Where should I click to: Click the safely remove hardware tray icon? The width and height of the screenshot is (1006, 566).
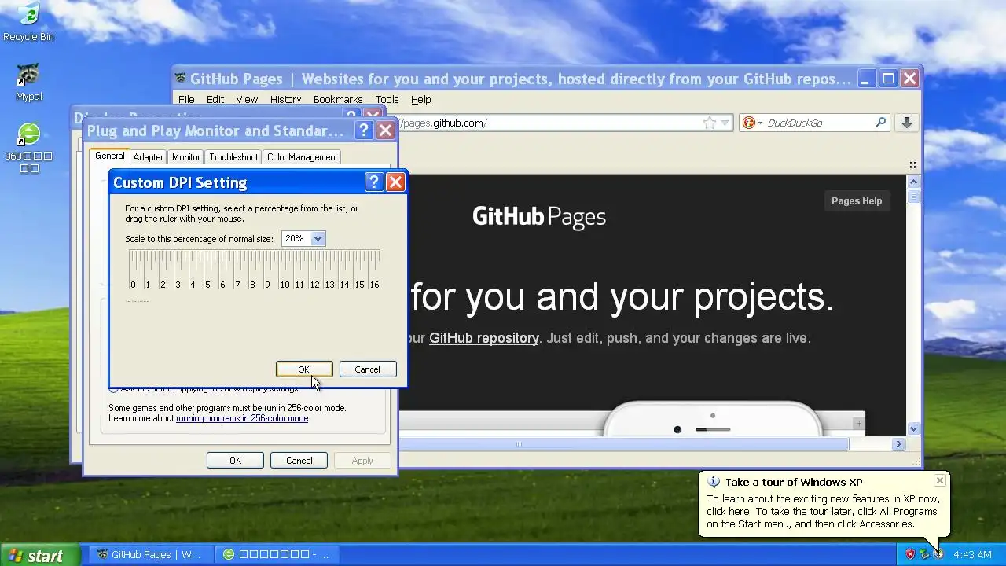924,554
